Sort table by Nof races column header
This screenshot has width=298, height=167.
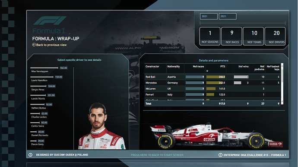[x=198, y=66]
